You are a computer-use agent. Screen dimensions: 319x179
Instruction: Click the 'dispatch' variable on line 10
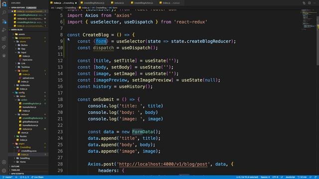(x=103, y=48)
